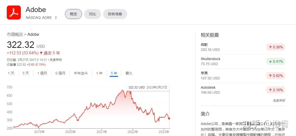Viewport: 296px width, 136px height.
Task: Select the 5 年 chart range
Action: pyautogui.click(x=114, y=73)
